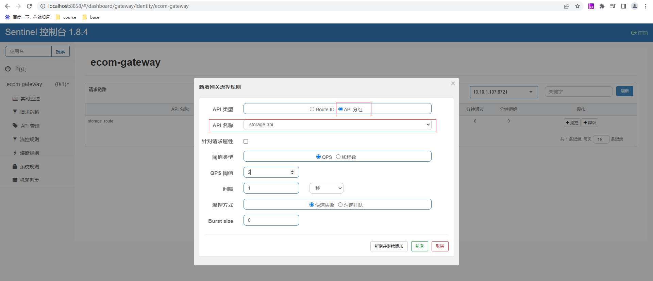
Task: Open the 10.10.1.107:8721 machine dropdown
Action: [x=504, y=92]
